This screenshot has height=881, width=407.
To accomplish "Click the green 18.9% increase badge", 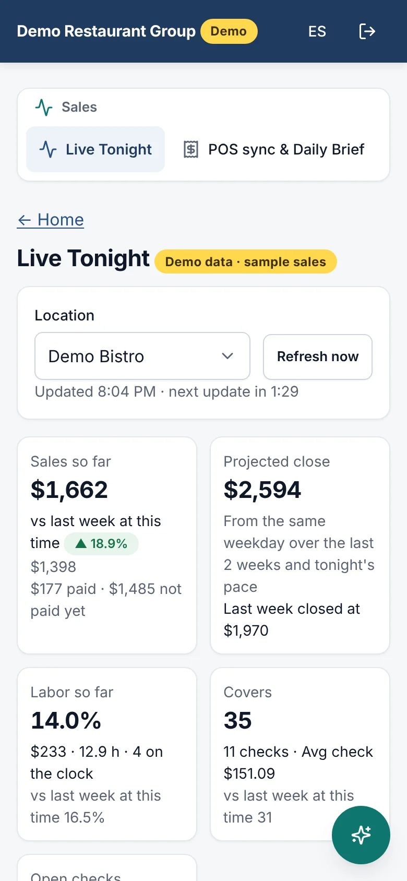I will click(x=101, y=544).
